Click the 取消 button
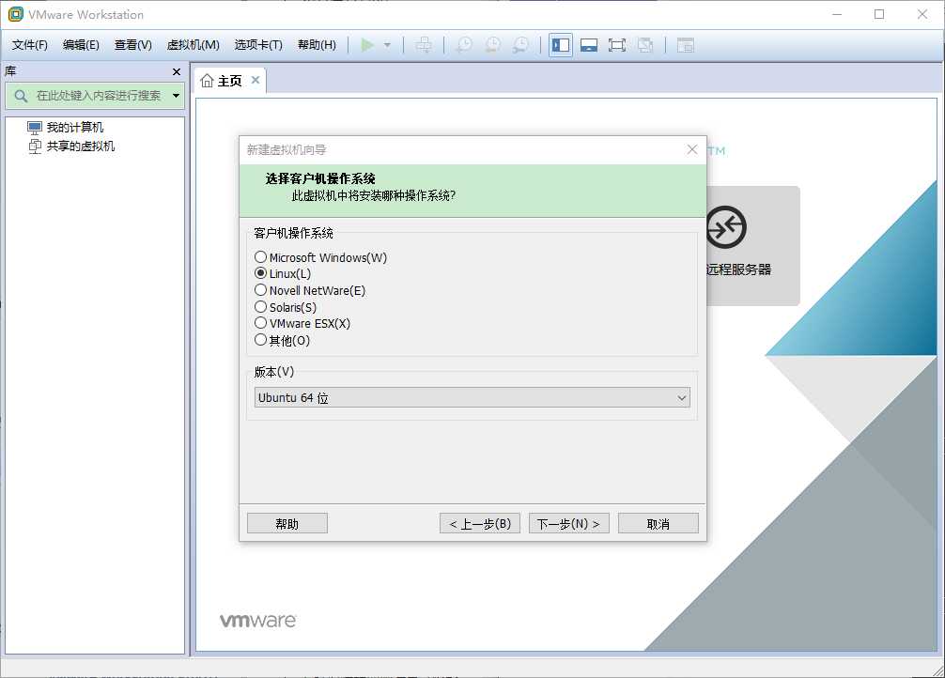This screenshot has height=678, width=945. 658,524
